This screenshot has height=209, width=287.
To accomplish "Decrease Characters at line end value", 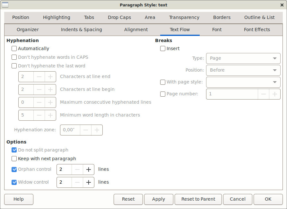I will pos(39,77).
